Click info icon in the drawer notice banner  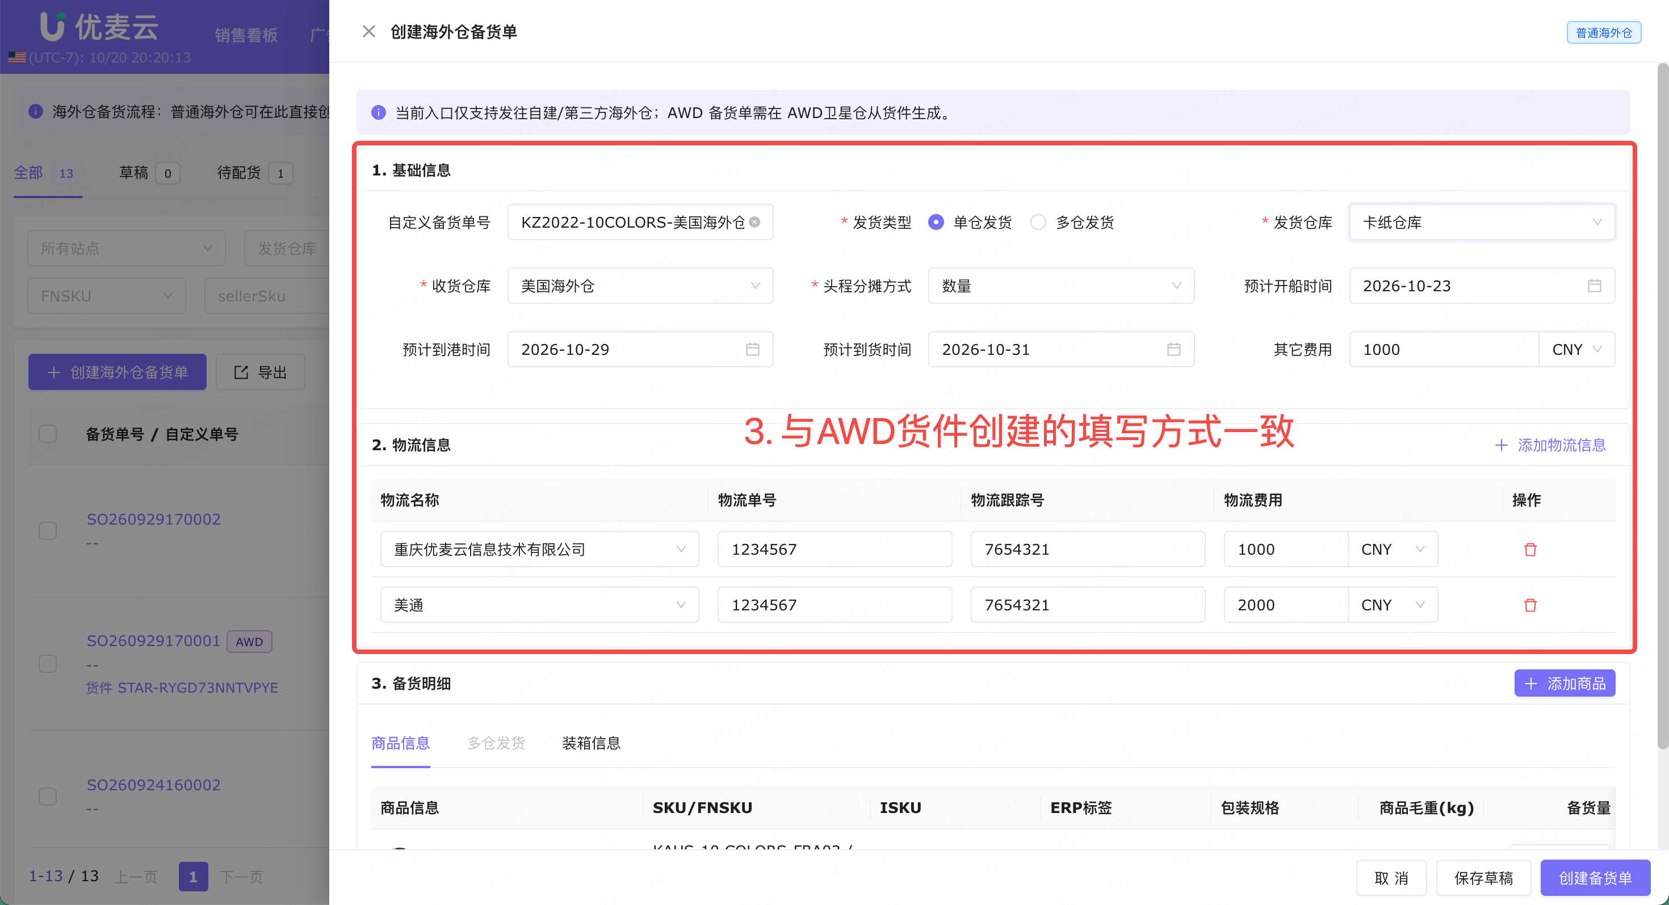379,113
